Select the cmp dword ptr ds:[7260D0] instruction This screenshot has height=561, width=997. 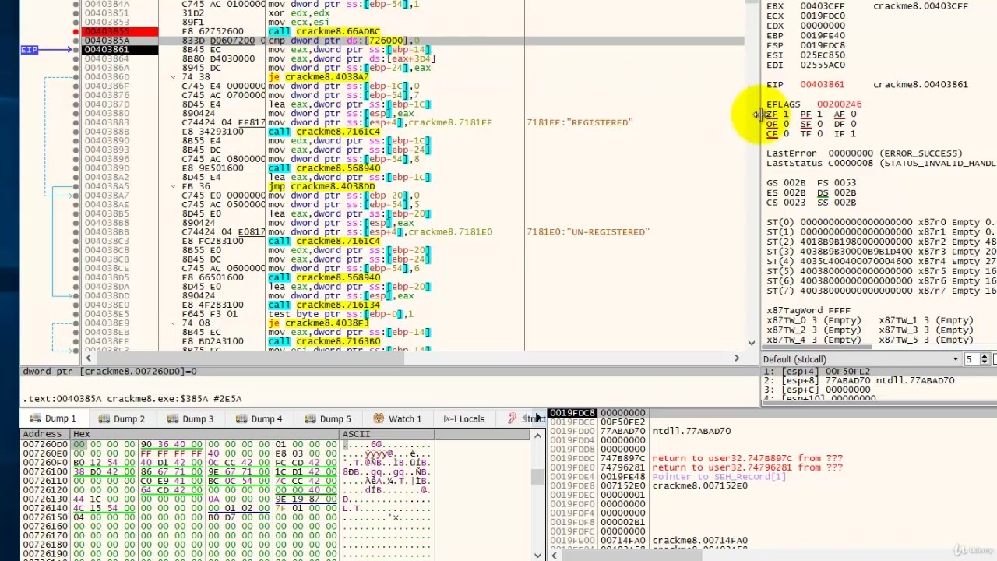pyautogui.click(x=343, y=41)
